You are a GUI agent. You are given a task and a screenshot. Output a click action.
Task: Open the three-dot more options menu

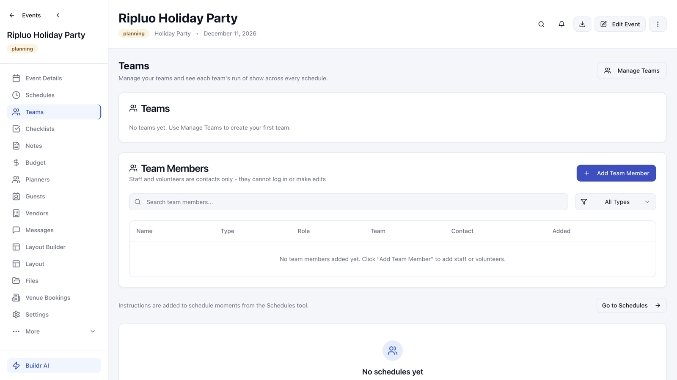tap(658, 24)
